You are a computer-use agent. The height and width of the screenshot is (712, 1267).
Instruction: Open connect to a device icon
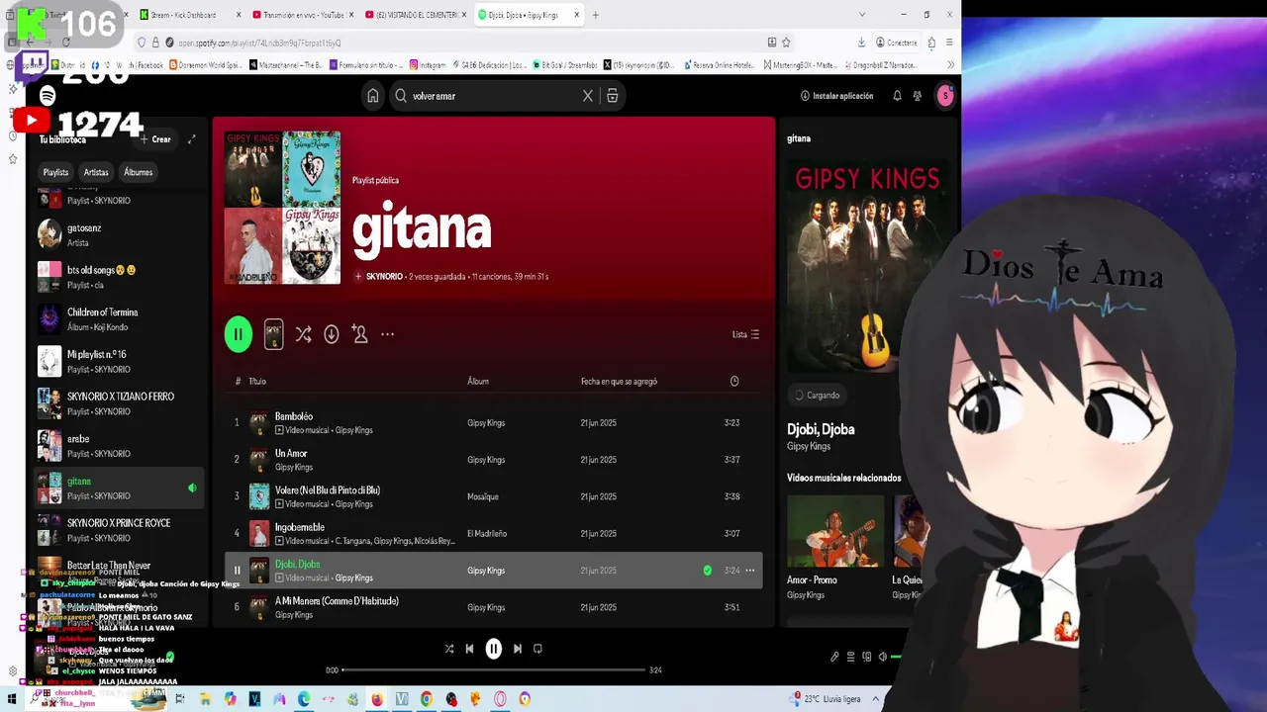[866, 657]
